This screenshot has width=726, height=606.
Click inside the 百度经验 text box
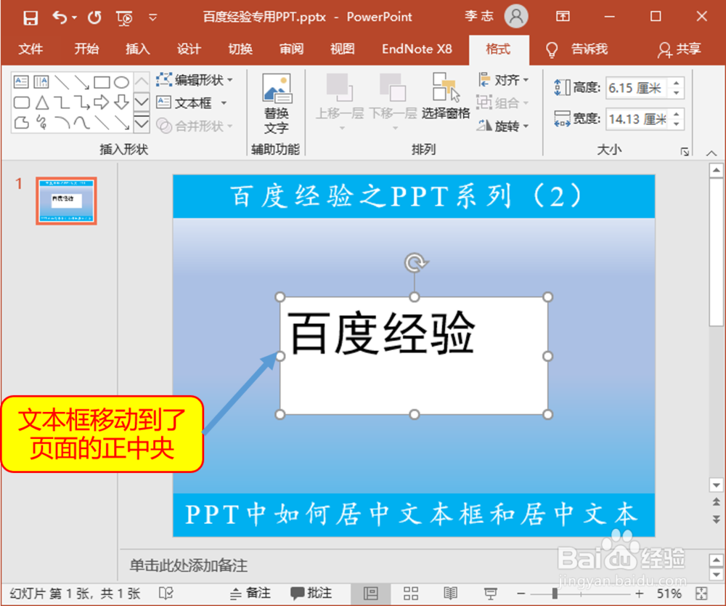(414, 355)
